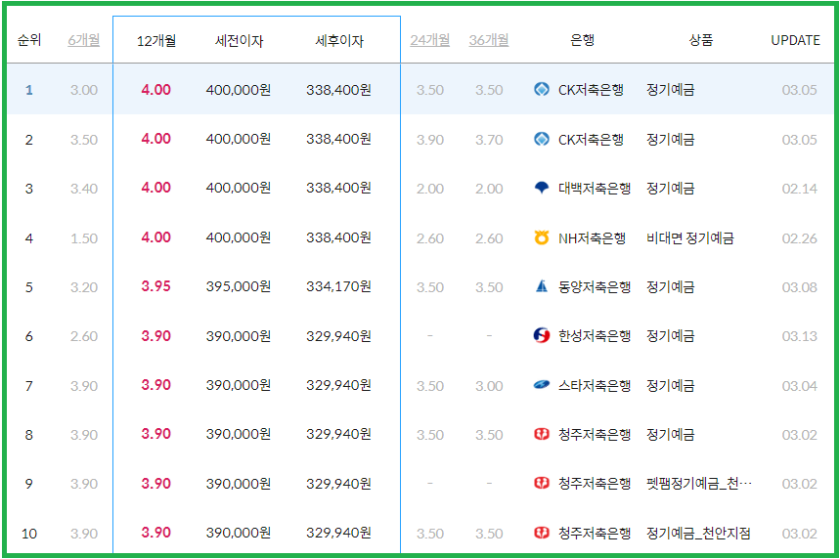
Task: Click the CK저축은행 logo in rank 1 row
Action: (542, 89)
